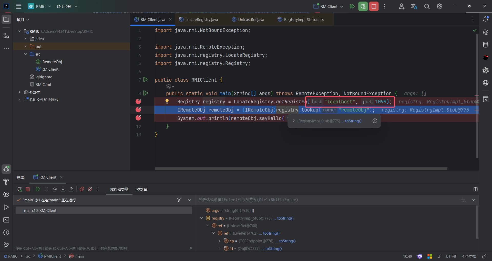Viewport: 492px width, 261px height.
Task: Toggle breakpoint on registry.lookup line
Action: pos(138,110)
